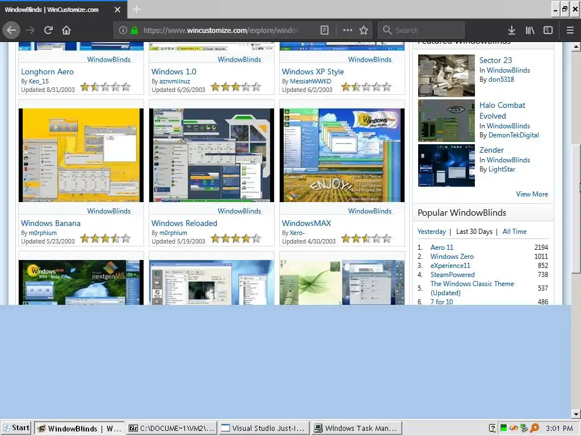This screenshot has height=436, width=581.
Task: Open SteamPowered in popular list
Action: pos(452,274)
